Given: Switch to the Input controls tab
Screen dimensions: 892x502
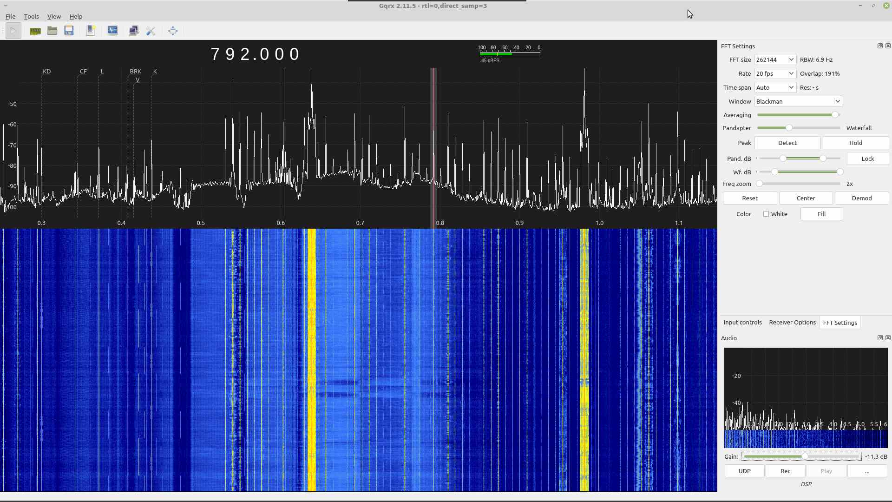Looking at the screenshot, I should click(x=742, y=323).
